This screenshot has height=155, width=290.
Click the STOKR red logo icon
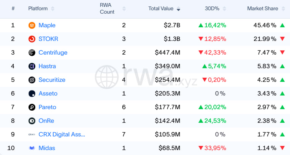[x=32, y=39]
